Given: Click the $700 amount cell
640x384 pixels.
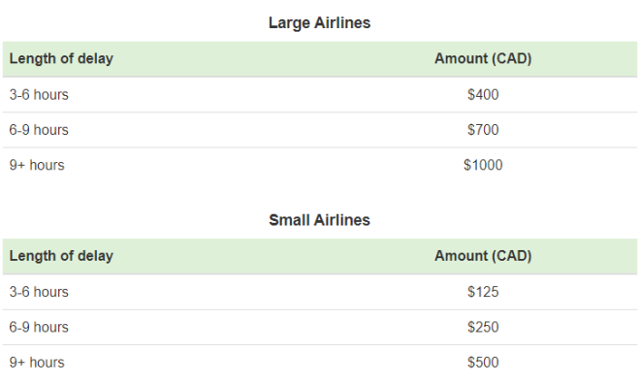Looking at the screenshot, I should pos(483,130).
